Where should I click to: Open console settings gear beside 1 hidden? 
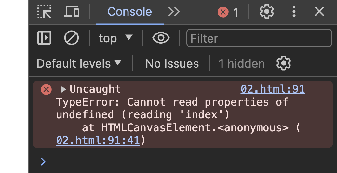click(283, 63)
